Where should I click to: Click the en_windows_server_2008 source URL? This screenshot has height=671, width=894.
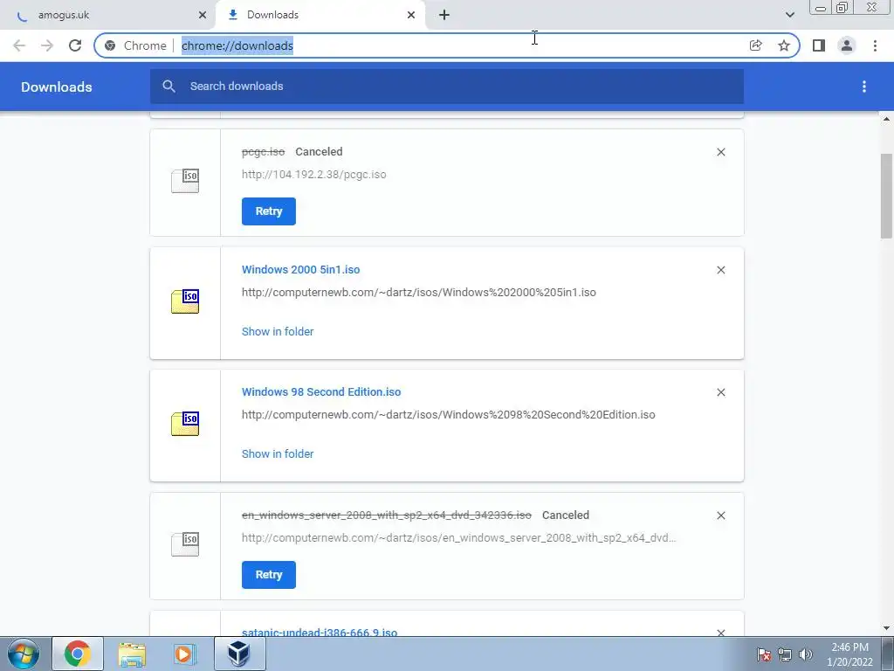pyautogui.click(x=459, y=538)
